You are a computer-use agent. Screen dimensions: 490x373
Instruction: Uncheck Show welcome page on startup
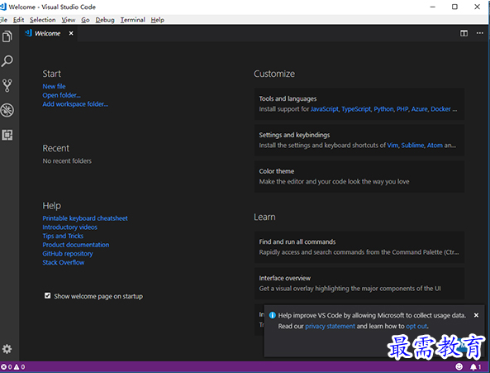pyautogui.click(x=47, y=295)
